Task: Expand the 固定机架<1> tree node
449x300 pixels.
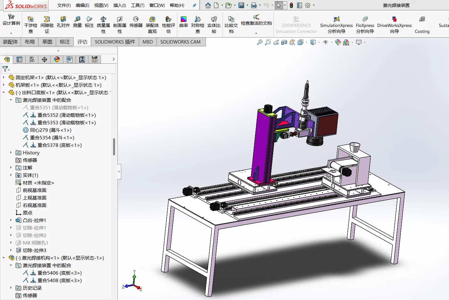Action: 3,77
